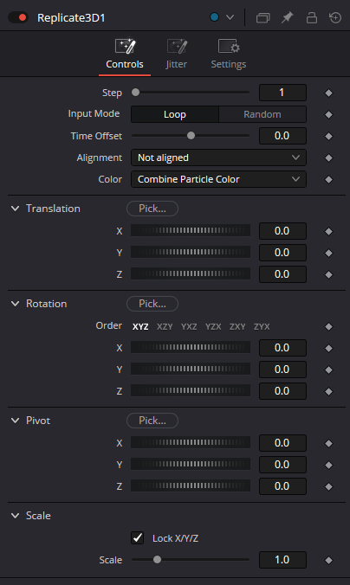Uncheck the Lock X/Y/Z checkbox
Viewport: 350px width, 585px height.
tap(138, 537)
